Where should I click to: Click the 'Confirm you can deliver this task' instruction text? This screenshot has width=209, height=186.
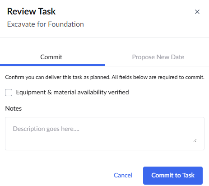click(105, 77)
